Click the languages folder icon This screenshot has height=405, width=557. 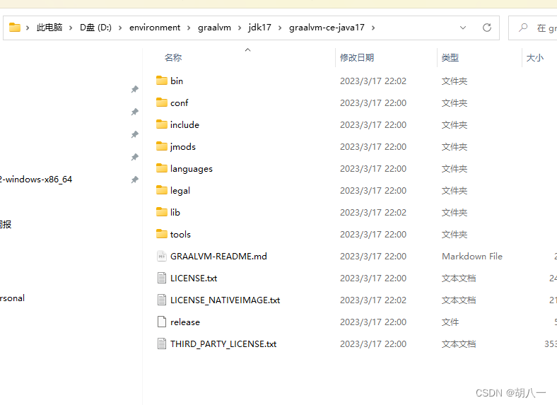pyautogui.click(x=162, y=168)
